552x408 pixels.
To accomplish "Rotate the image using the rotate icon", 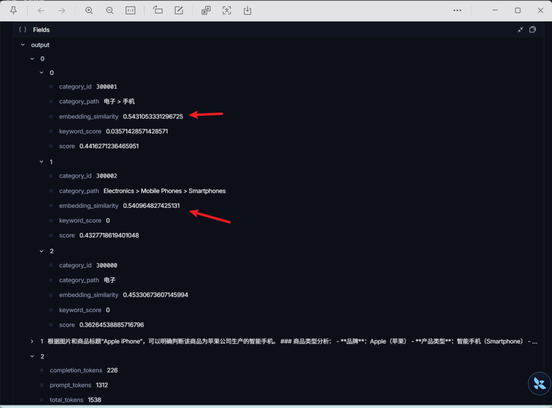I will 157,10.
